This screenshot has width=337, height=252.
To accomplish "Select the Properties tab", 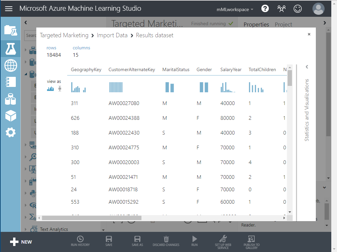I will pyautogui.click(x=256, y=24).
